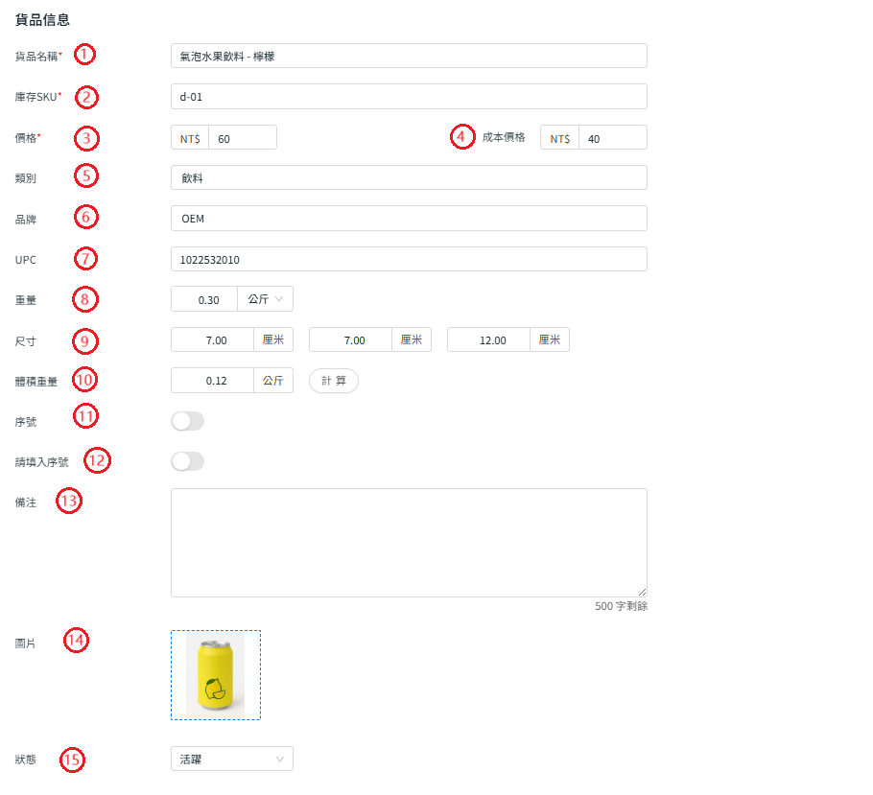Viewport: 873px width, 795px height.
Task: Click the 體積重量 field showing 0.12
Action: [x=213, y=381]
